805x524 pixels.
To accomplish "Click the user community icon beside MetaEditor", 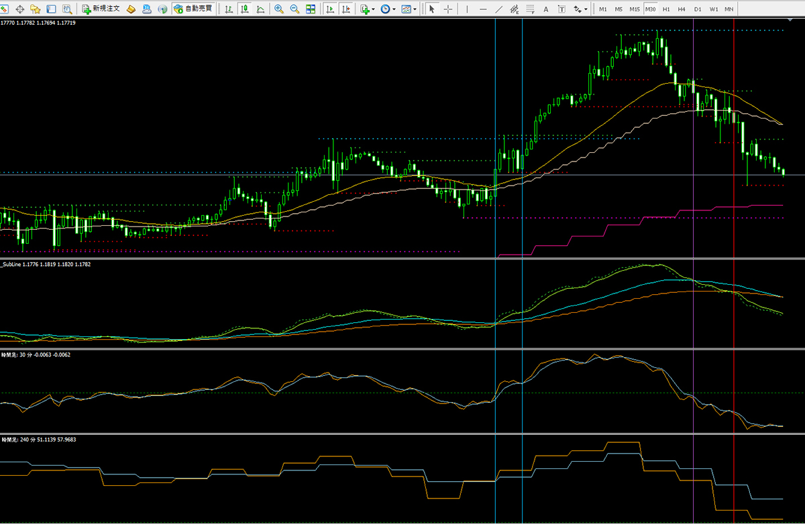I will point(146,9).
